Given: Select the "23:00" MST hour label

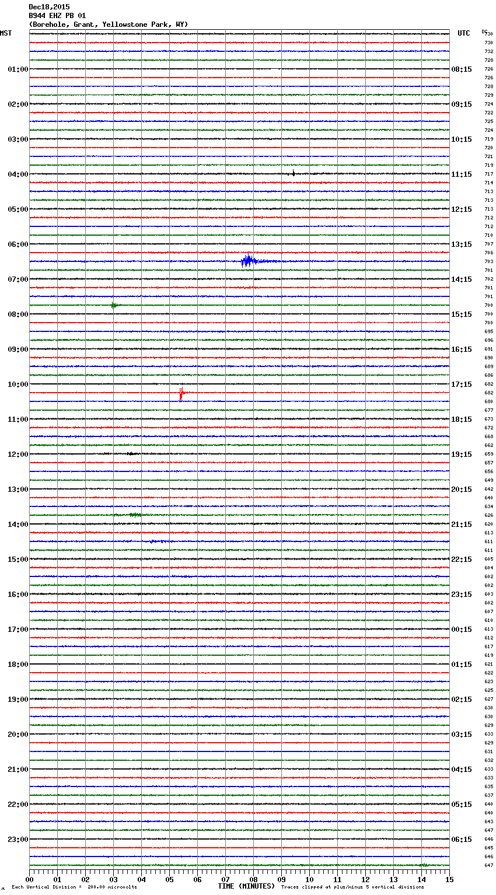Looking at the screenshot, I should pyautogui.click(x=18, y=840).
